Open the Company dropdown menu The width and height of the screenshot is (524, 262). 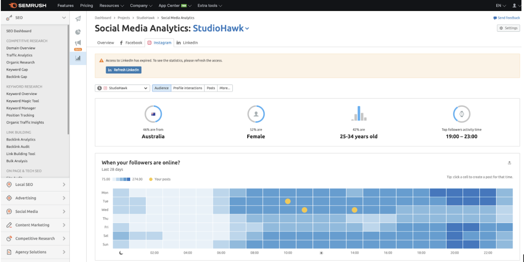(142, 5)
